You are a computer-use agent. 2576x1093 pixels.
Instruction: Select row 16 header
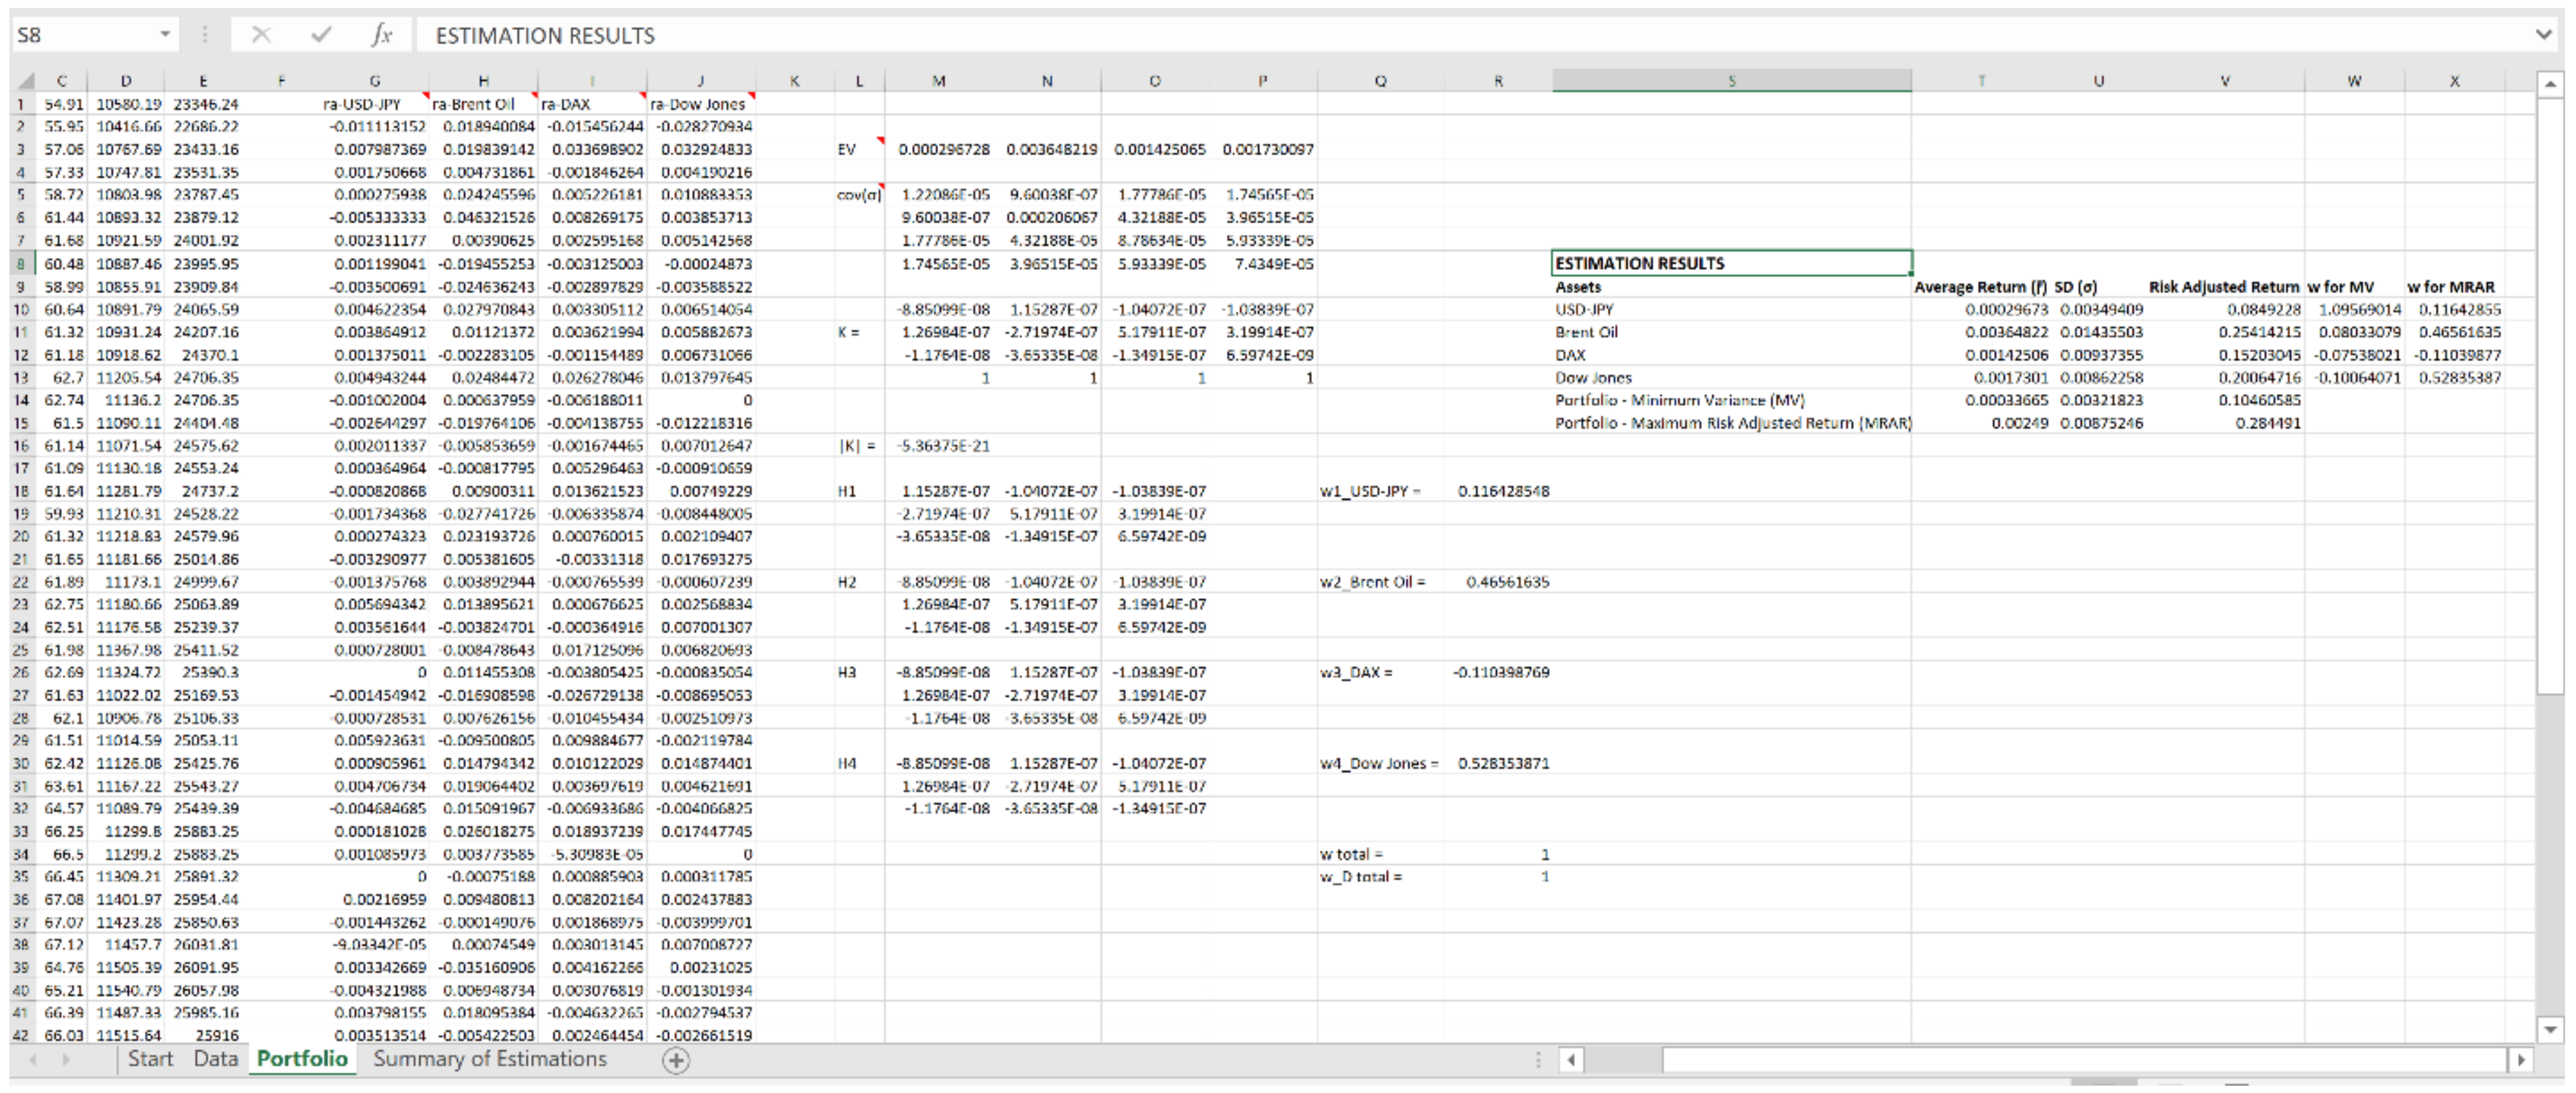[x=21, y=446]
